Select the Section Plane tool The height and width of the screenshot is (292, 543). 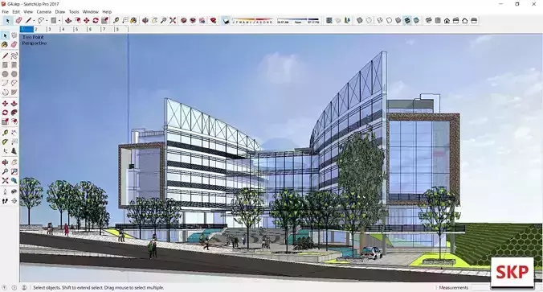(14, 200)
